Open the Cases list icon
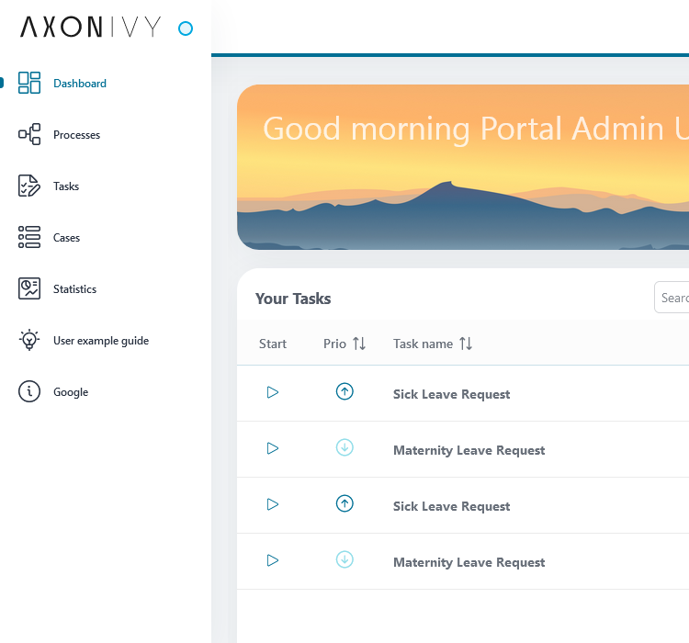 [29, 237]
